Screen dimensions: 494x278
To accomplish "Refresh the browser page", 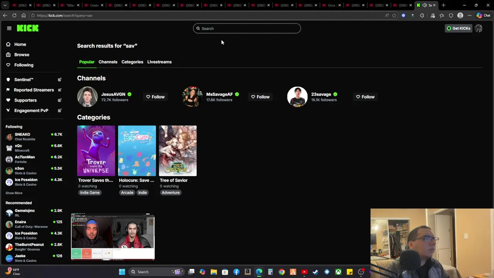I will coord(14,15).
